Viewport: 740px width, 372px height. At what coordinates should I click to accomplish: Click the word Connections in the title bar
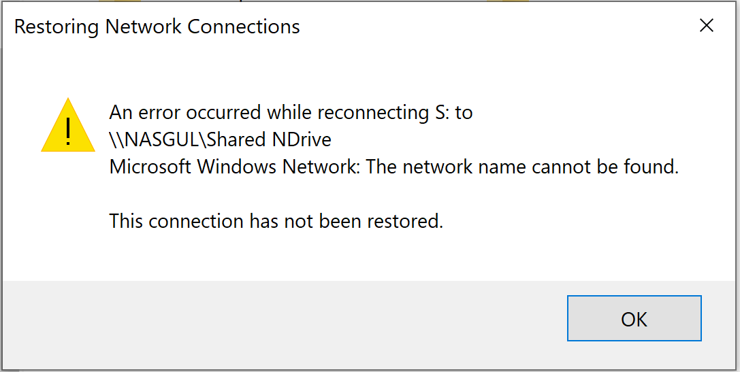click(x=244, y=27)
